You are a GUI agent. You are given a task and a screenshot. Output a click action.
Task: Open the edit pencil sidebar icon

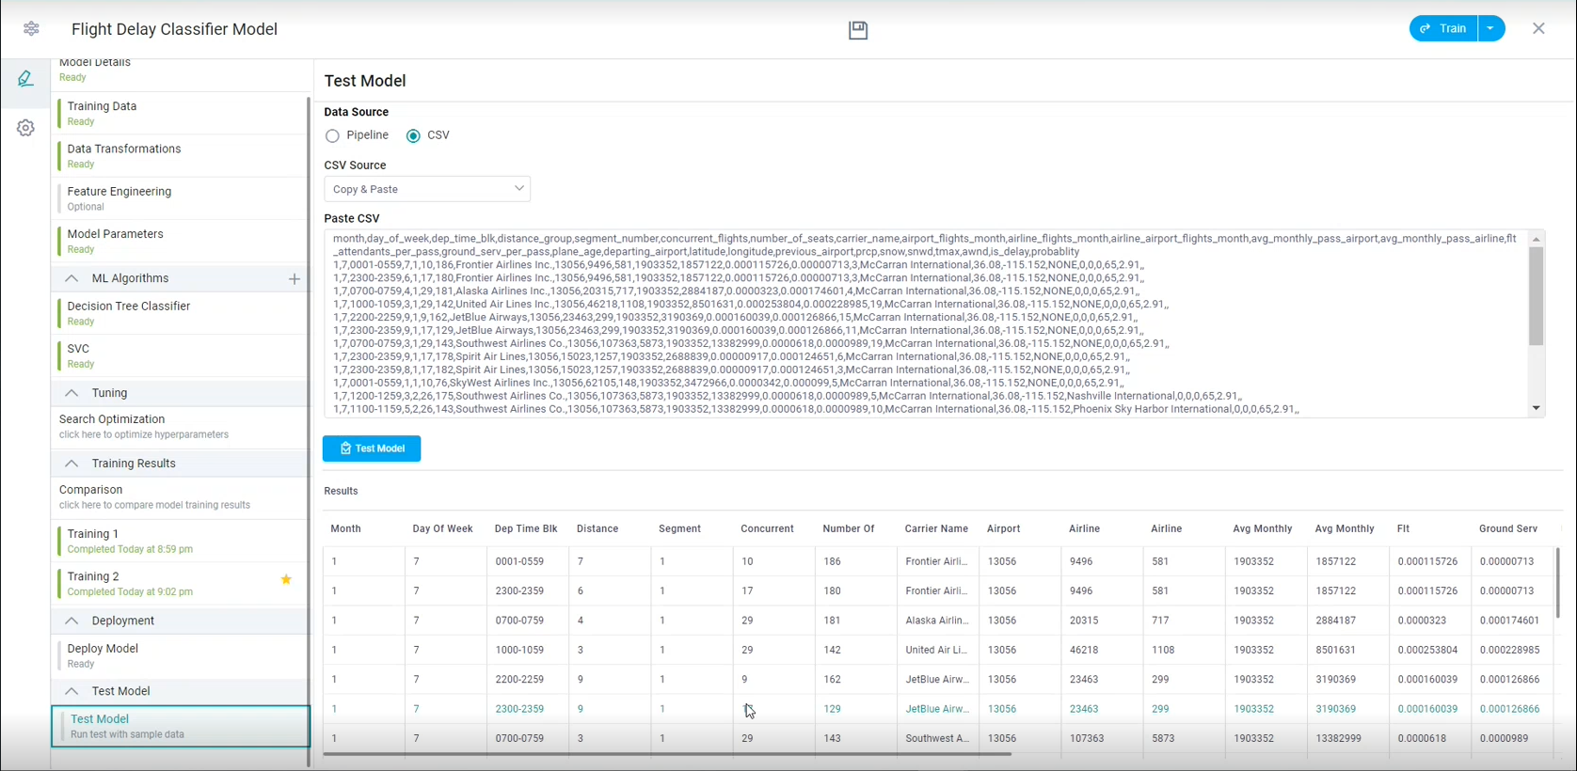(25, 79)
